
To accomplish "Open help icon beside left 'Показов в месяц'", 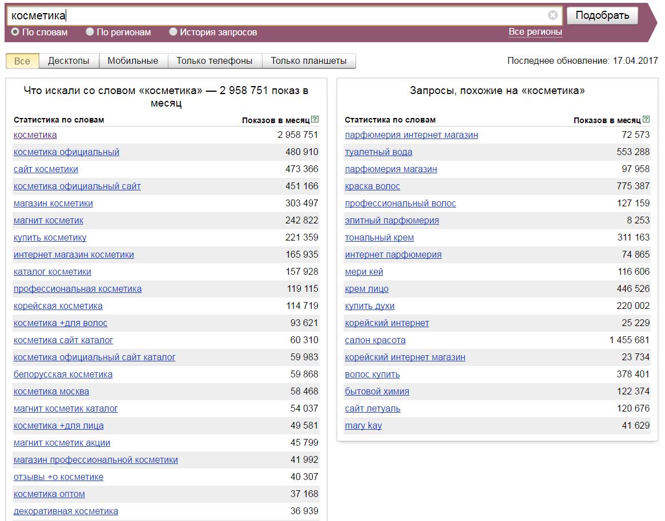I will click(x=315, y=120).
